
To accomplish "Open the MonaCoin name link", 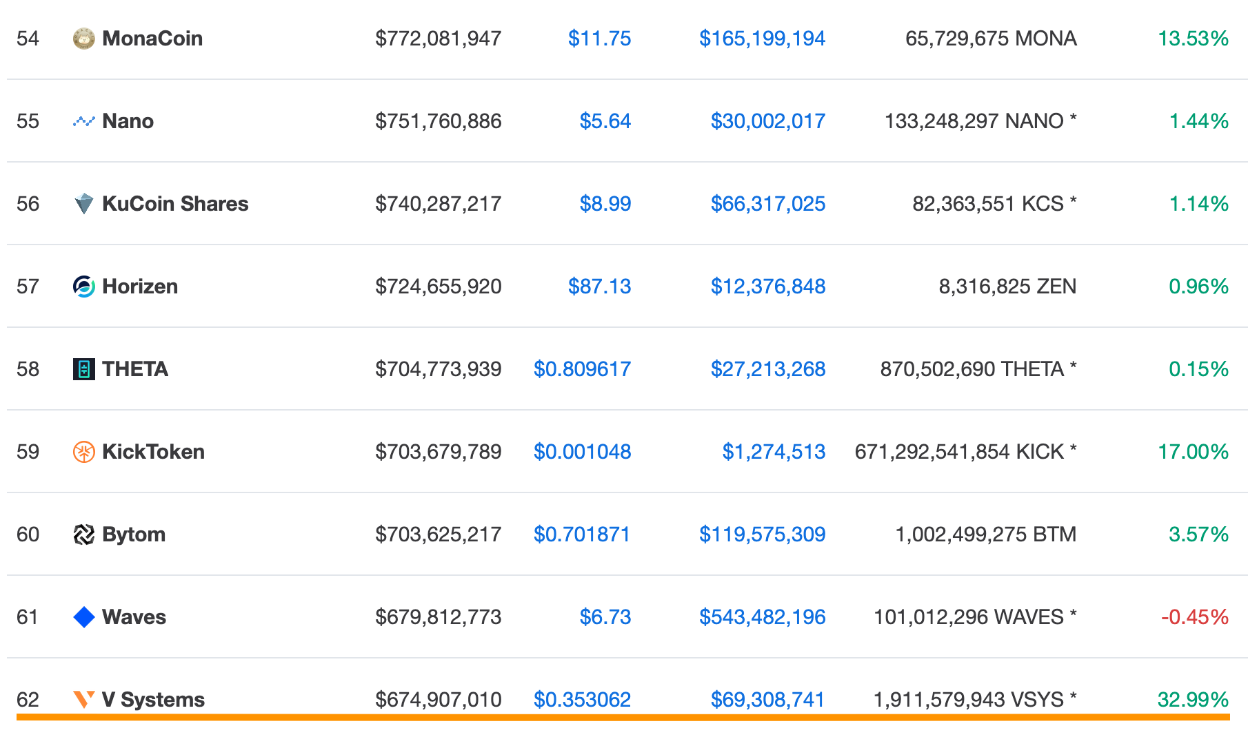I will pos(152,39).
